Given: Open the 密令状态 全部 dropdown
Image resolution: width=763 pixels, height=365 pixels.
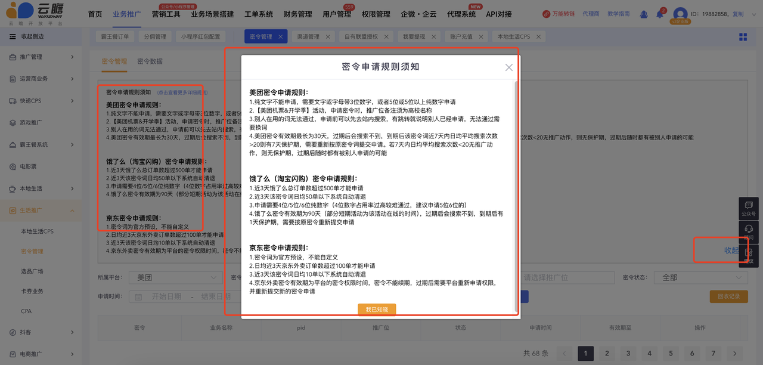Looking at the screenshot, I should tap(700, 277).
